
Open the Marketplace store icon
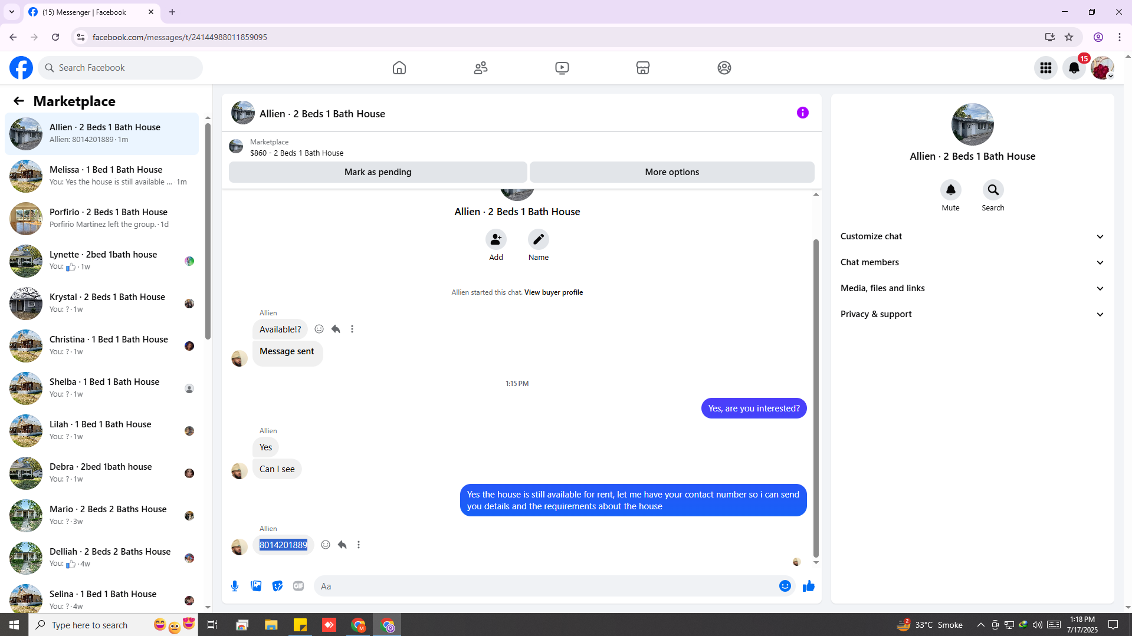pyautogui.click(x=643, y=68)
